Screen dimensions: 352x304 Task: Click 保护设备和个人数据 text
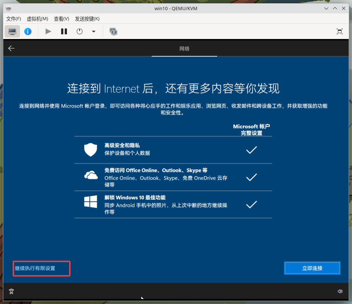127,153
